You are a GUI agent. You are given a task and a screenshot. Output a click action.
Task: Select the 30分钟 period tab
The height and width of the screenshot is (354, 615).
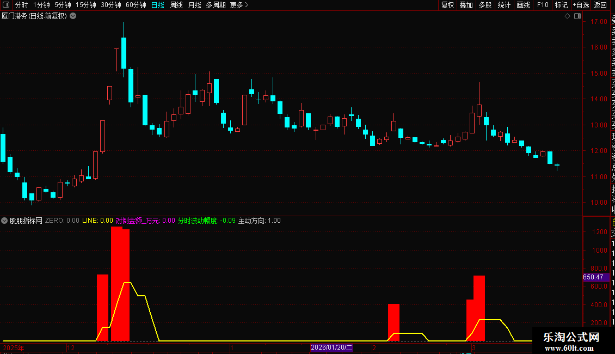click(x=111, y=5)
